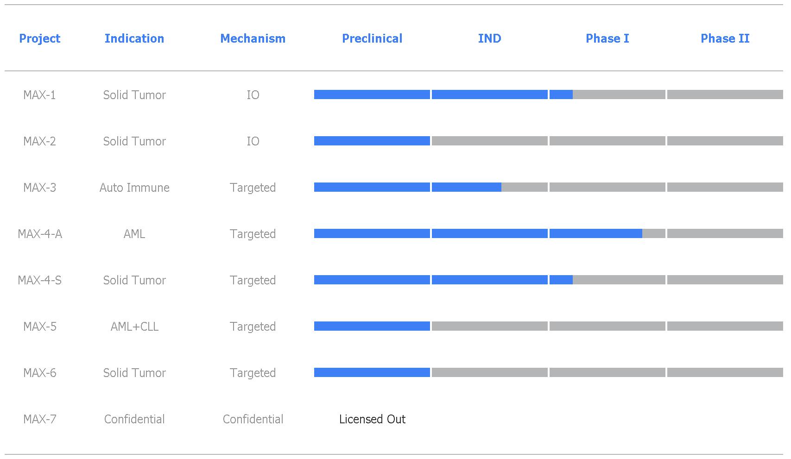Click the IND stage header
The image size is (791, 459).
(x=490, y=38)
